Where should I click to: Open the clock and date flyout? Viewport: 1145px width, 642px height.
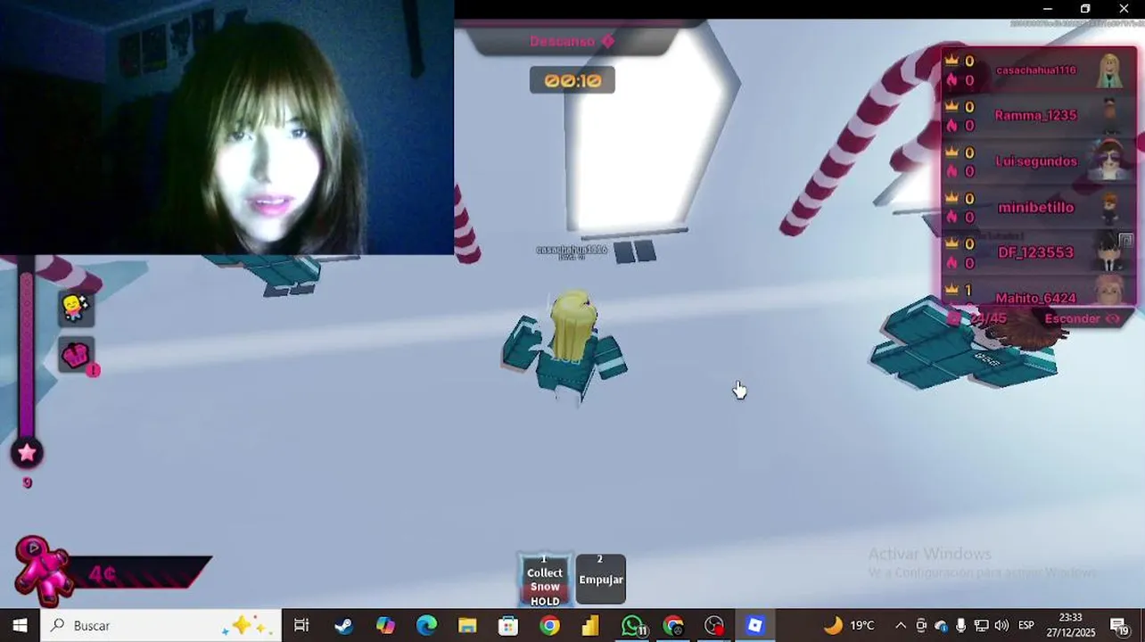[1070, 625]
